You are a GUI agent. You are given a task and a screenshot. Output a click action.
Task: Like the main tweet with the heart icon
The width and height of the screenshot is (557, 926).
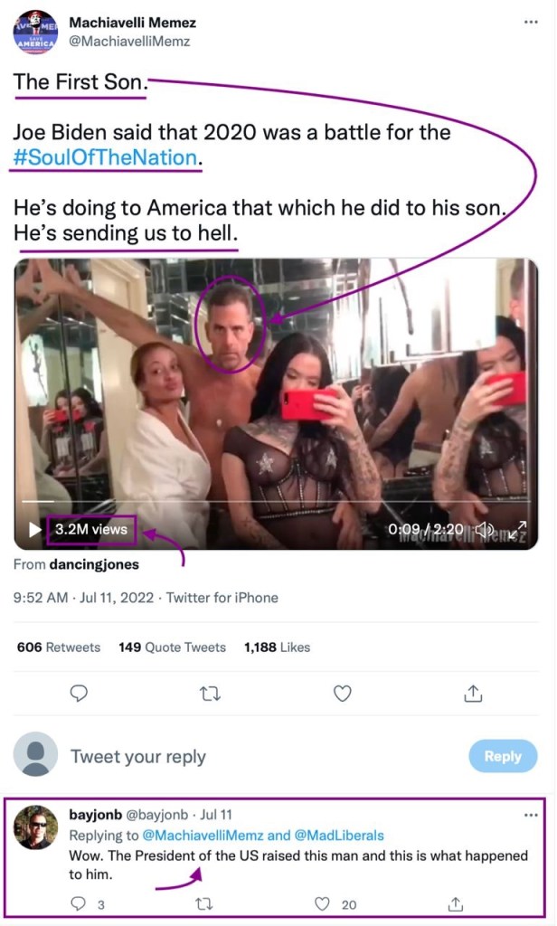coord(342,694)
